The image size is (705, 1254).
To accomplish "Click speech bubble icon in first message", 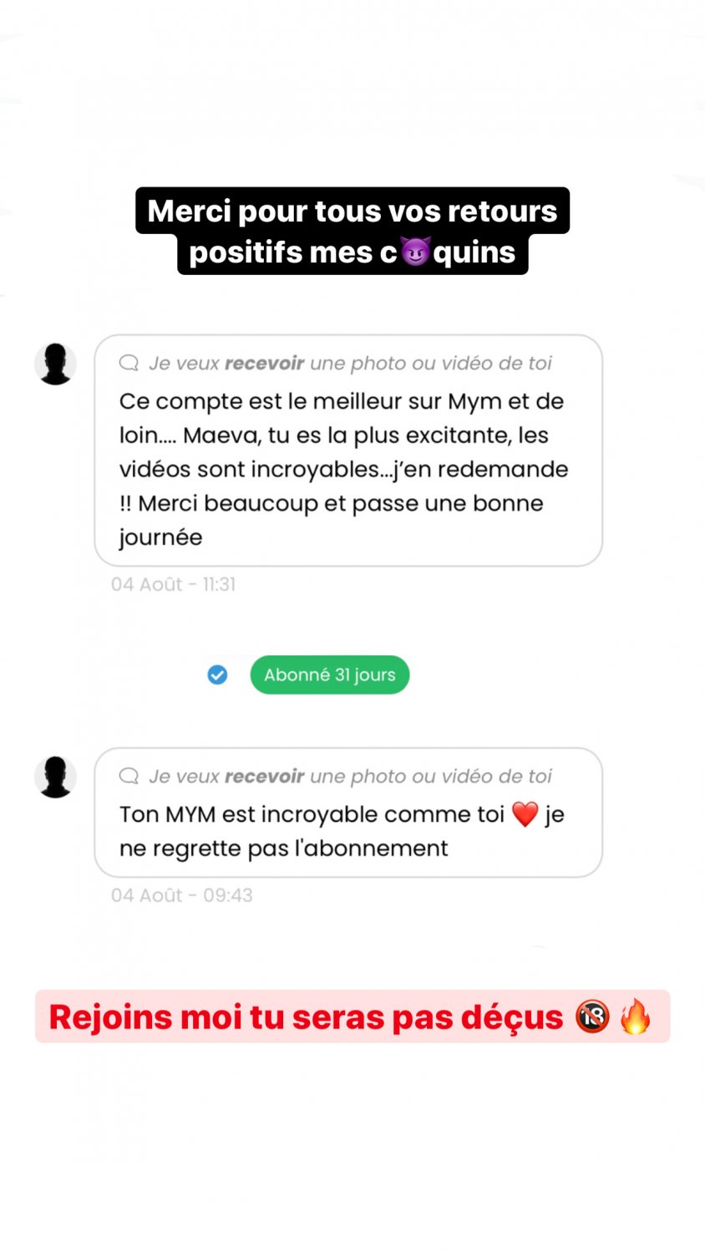I will [x=129, y=363].
